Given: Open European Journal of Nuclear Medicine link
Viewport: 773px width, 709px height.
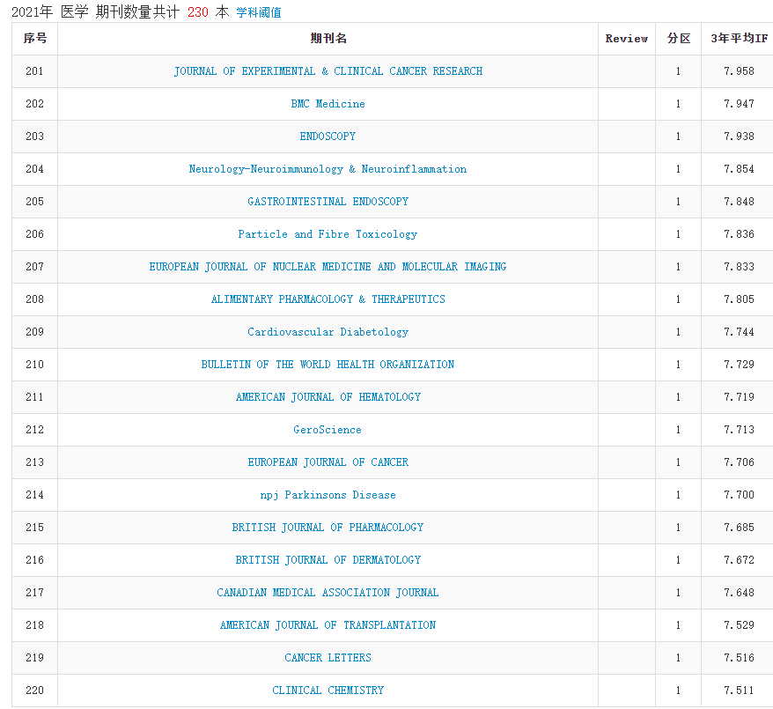Looking at the screenshot, I should pyautogui.click(x=328, y=266).
